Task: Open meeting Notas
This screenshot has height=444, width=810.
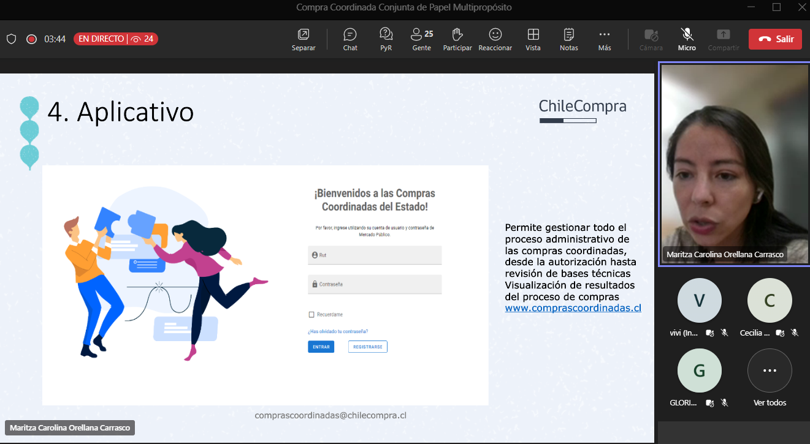Action: pyautogui.click(x=569, y=39)
